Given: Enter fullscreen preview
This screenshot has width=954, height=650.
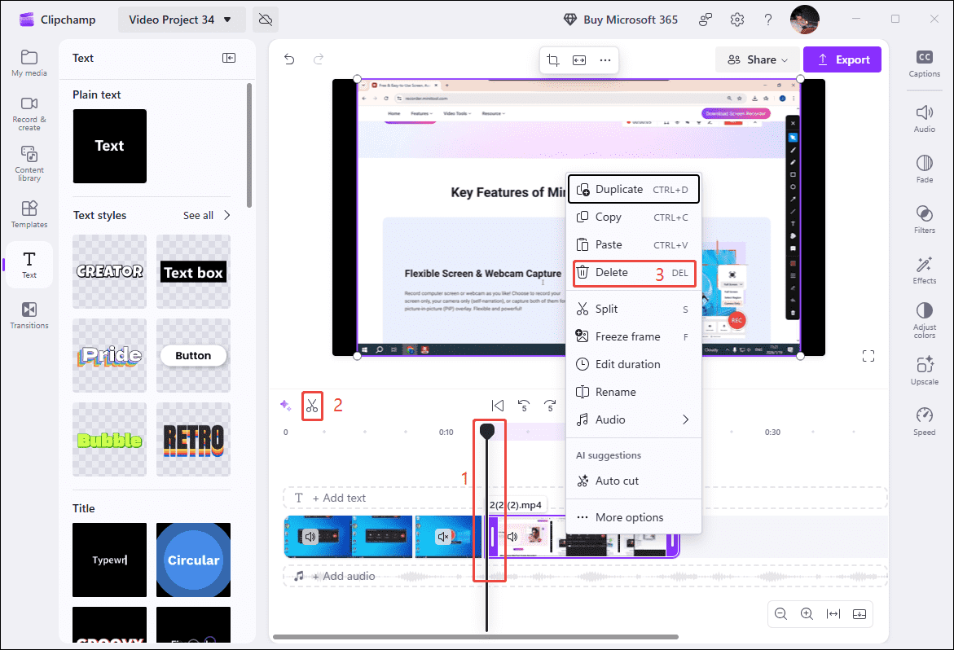Looking at the screenshot, I should 868,356.
